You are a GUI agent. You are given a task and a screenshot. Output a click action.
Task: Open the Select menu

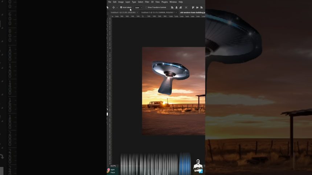(x=140, y=2)
